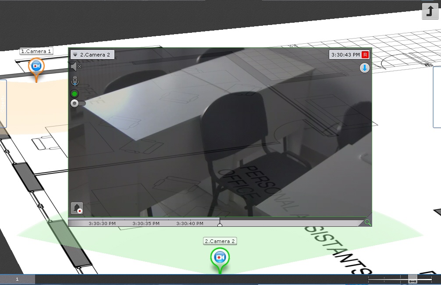Toggle the microphone on Camera 2
Viewport: 441px width, 285px height.
[75, 81]
